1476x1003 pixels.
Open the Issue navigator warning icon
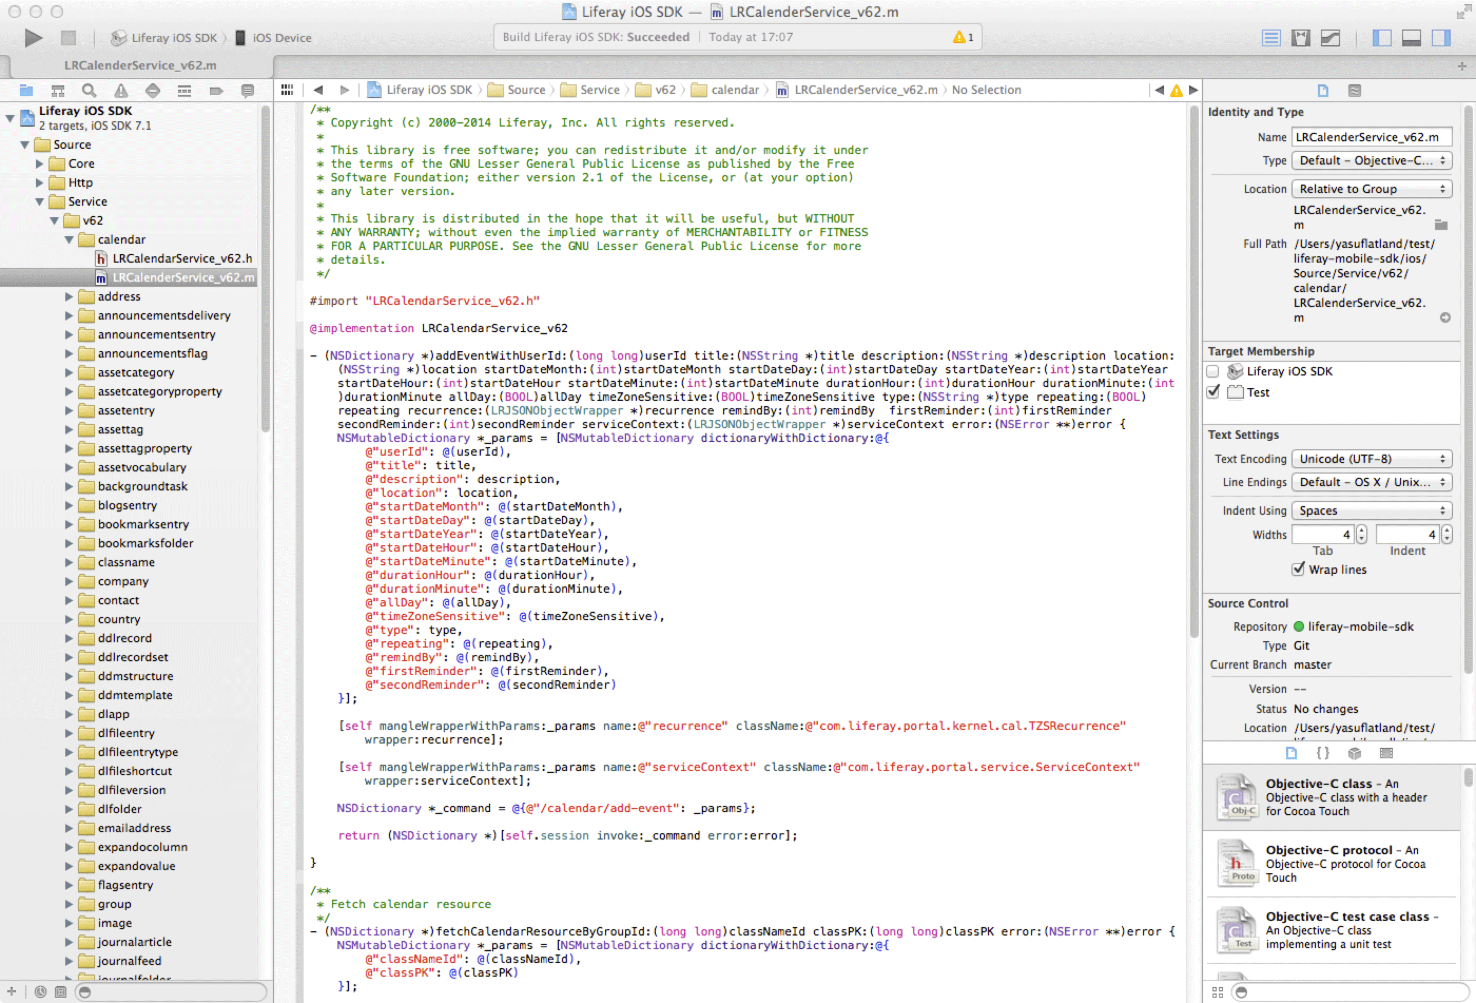coord(121,90)
